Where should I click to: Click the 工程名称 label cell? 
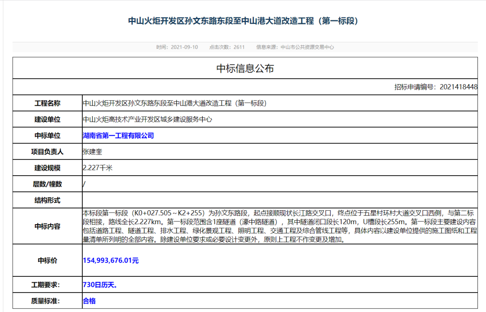[47, 103]
